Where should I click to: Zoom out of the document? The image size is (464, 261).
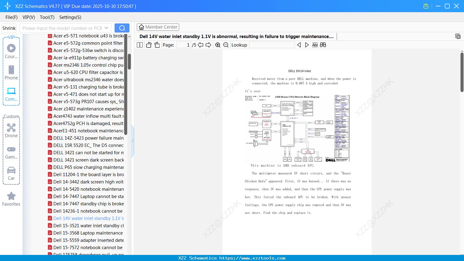point(226,45)
